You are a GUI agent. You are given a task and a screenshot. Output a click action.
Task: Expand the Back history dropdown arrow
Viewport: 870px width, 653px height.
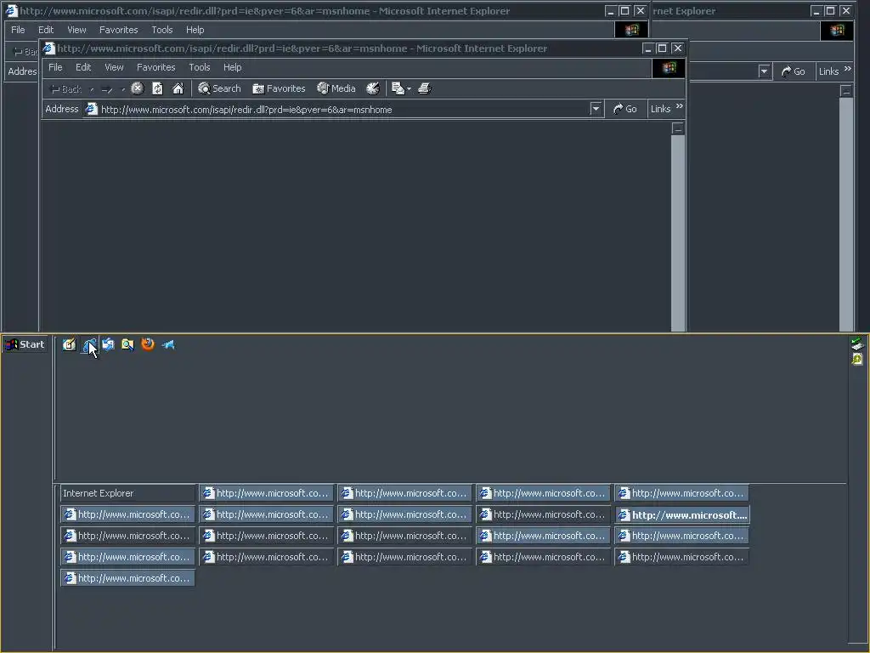92,89
